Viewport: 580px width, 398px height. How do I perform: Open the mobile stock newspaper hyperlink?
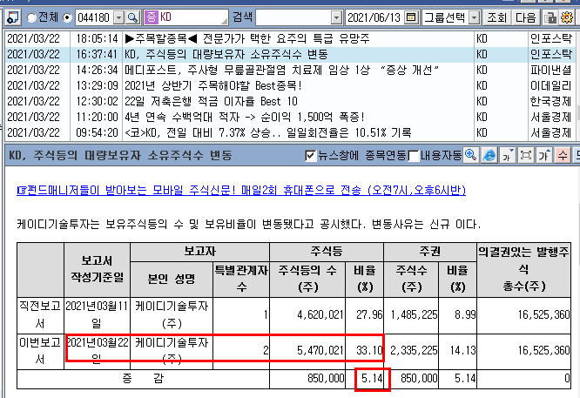(x=241, y=190)
